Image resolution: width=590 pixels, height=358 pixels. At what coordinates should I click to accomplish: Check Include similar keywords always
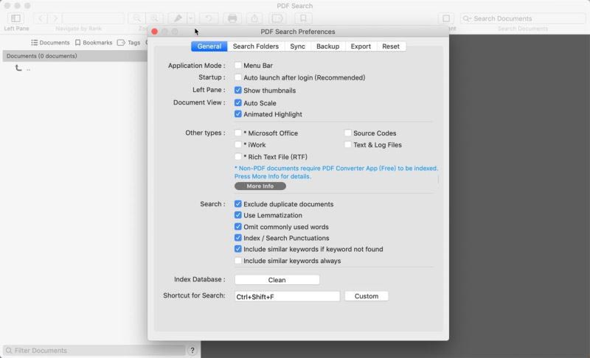pyautogui.click(x=237, y=260)
